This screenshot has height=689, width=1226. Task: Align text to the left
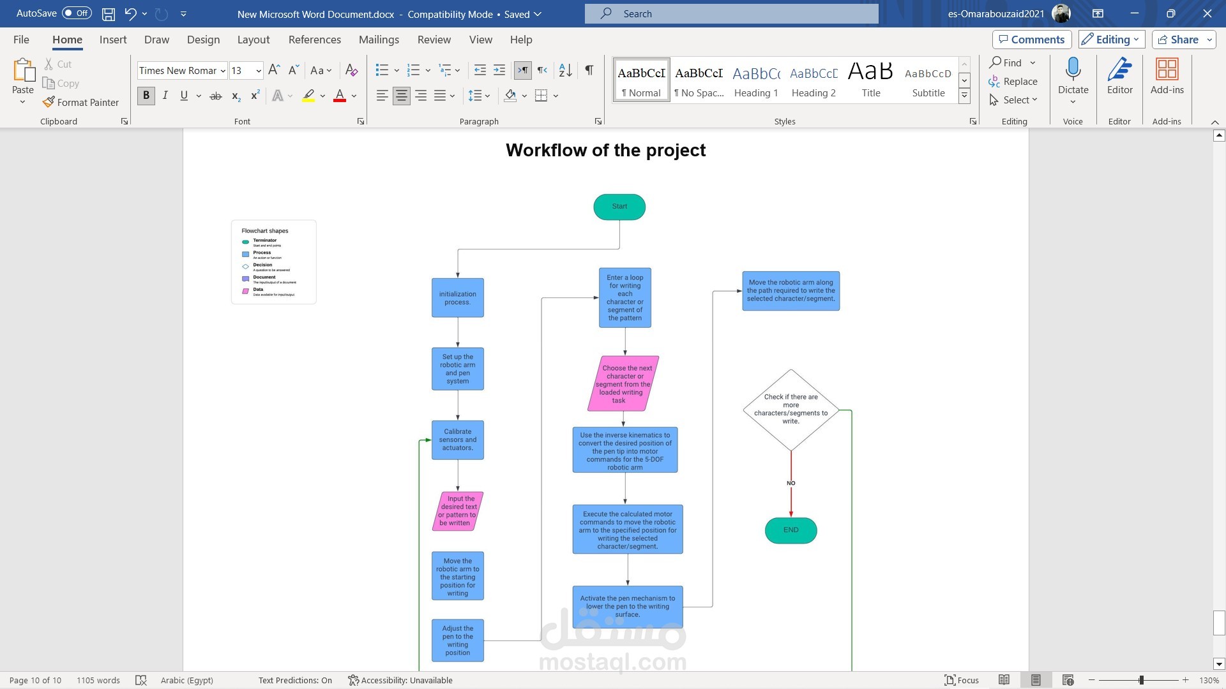[382, 96]
